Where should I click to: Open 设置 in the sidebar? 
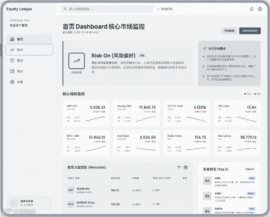pyautogui.click(x=29, y=82)
